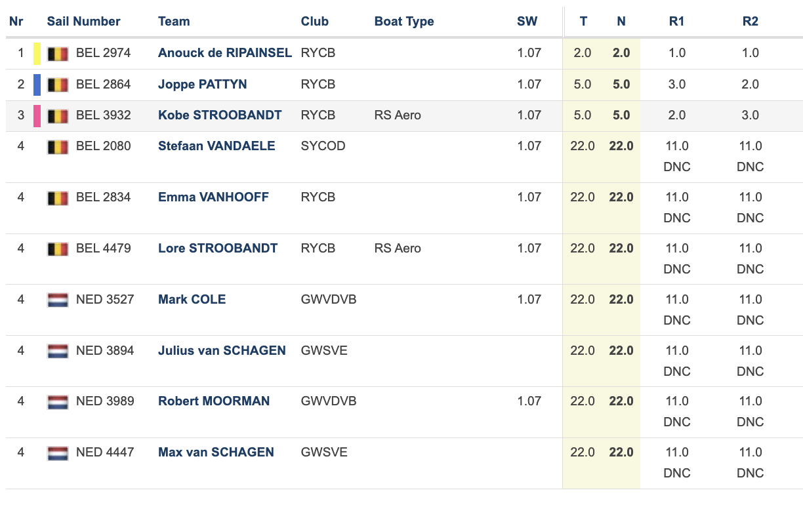Click the Belgian flag next to BEL 2864
Viewport: 803px width, 505px height.
(x=58, y=85)
